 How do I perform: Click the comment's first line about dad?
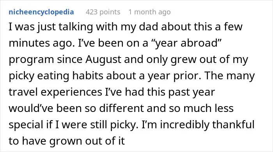[126, 27]
